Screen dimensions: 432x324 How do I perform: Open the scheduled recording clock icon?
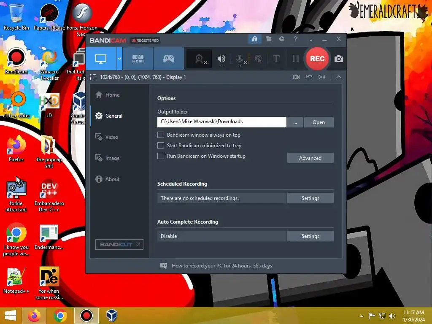(x=281, y=39)
